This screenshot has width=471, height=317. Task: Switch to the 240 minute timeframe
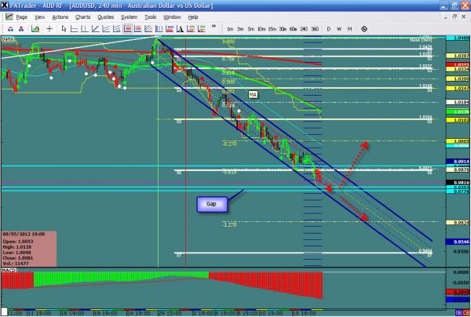(x=303, y=29)
